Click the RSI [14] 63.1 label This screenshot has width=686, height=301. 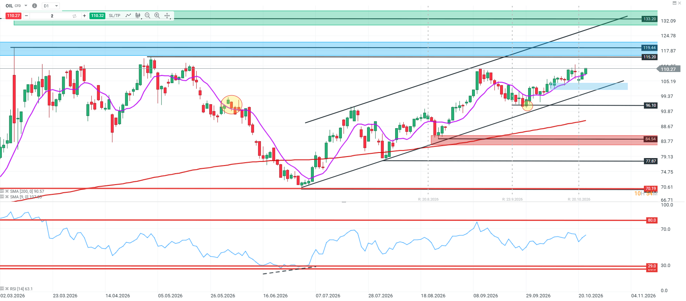21,289
